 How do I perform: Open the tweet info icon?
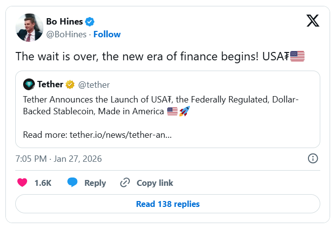point(312,158)
